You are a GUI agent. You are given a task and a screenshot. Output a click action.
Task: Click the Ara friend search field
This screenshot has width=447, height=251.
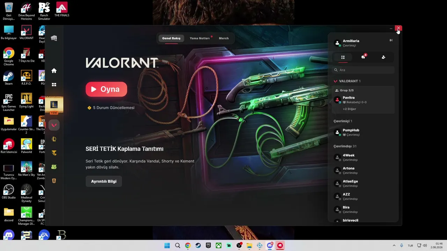(x=363, y=70)
